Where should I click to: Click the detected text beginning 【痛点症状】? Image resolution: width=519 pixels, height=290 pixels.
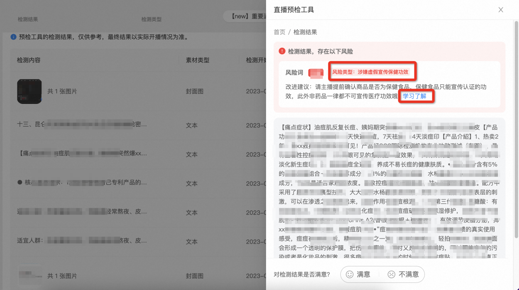pyautogui.click(x=389, y=188)
